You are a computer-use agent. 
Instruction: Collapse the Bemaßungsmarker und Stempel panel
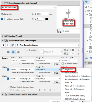coord(3,3)
